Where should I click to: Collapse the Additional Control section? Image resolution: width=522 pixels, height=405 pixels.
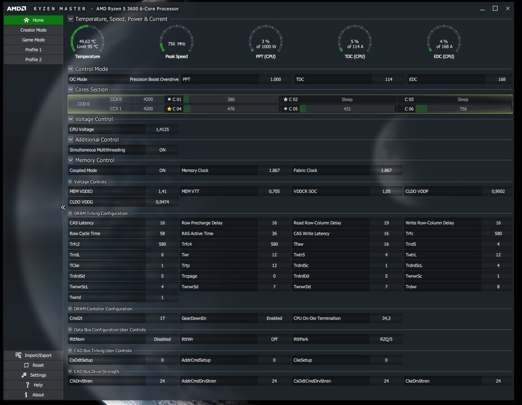coord(70,139)
